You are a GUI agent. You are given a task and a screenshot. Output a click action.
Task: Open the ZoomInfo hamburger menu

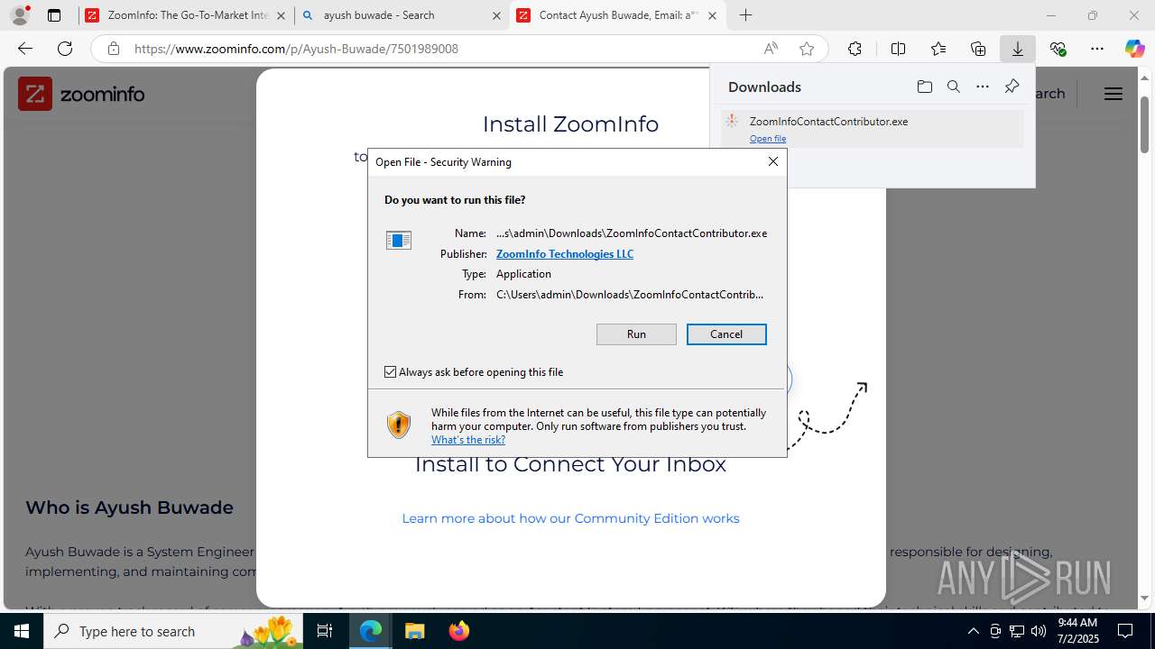[1113, 94]
